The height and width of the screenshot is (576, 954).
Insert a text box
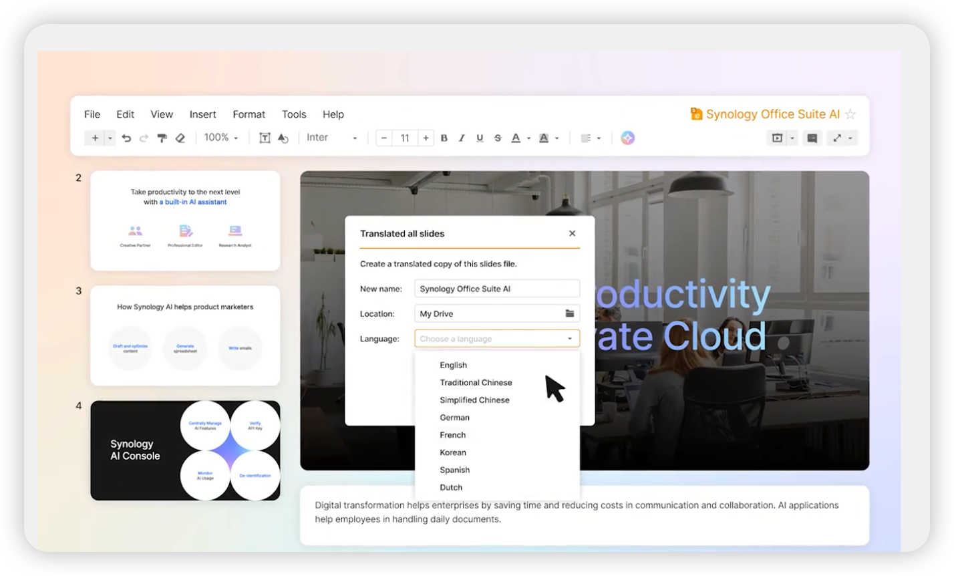click(265, 138)
